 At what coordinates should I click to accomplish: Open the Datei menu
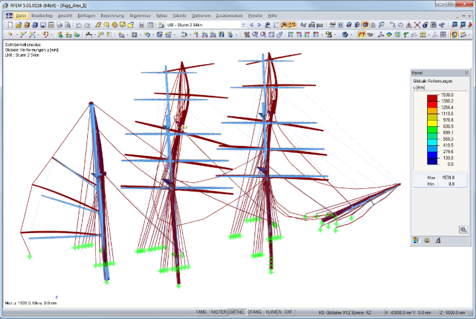[21, 15]
